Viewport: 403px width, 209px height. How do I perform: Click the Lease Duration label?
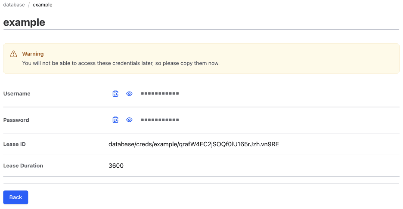23,166
